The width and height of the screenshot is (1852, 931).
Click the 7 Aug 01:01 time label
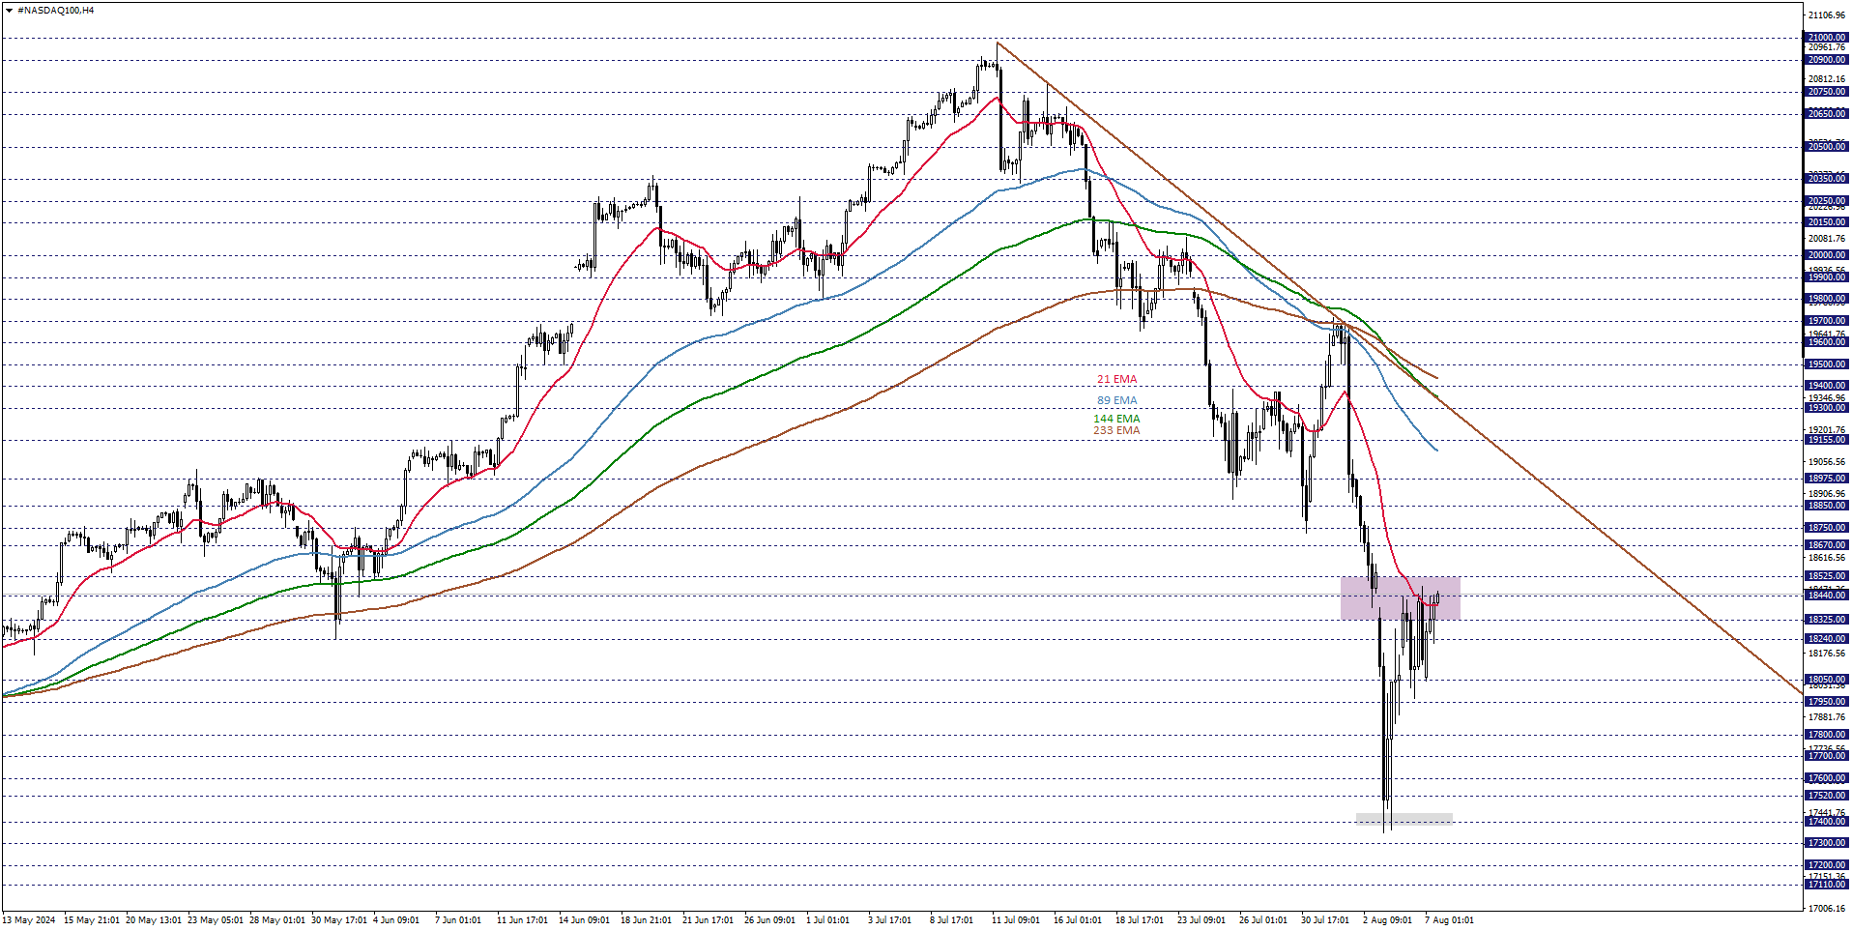coord(1450,920)
